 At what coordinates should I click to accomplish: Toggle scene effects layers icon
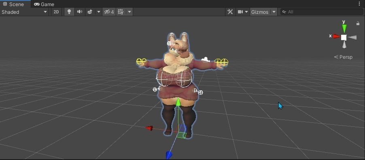[90, 12]
